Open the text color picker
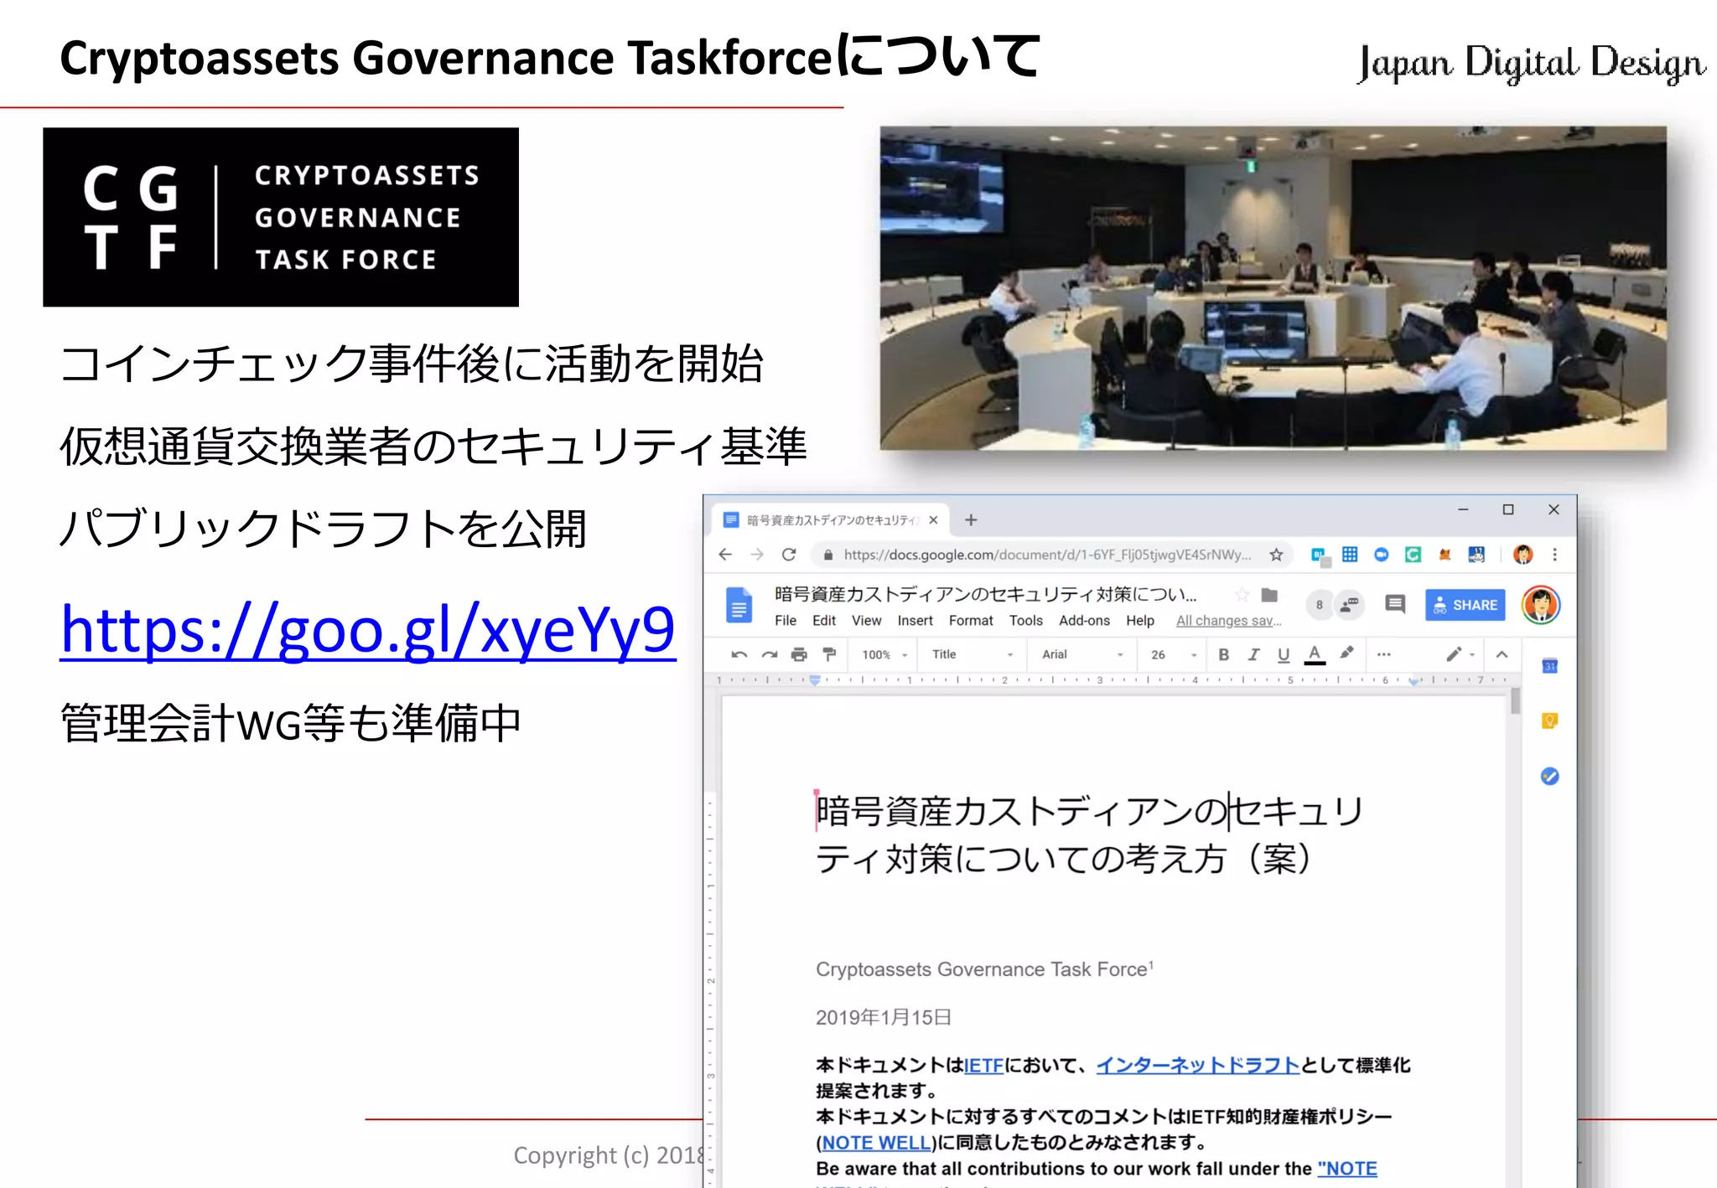The width and height of the screenshot is (1717, 1188). (x=1315, y=654)
